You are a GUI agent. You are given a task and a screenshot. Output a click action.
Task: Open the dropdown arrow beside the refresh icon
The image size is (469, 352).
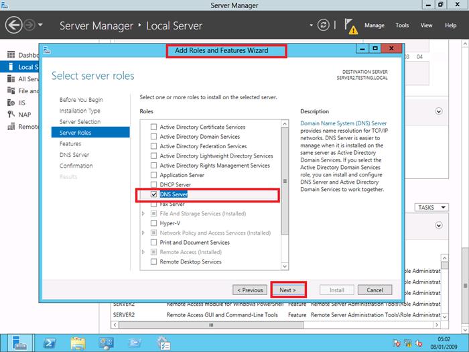311,25
